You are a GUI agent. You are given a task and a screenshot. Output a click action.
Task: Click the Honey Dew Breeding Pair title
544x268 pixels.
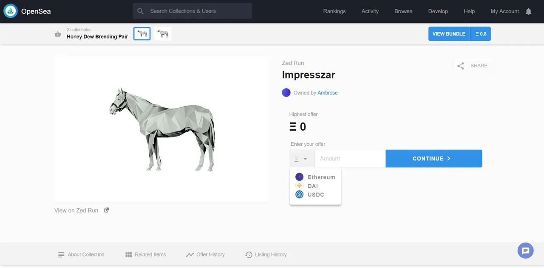point(97,37)
